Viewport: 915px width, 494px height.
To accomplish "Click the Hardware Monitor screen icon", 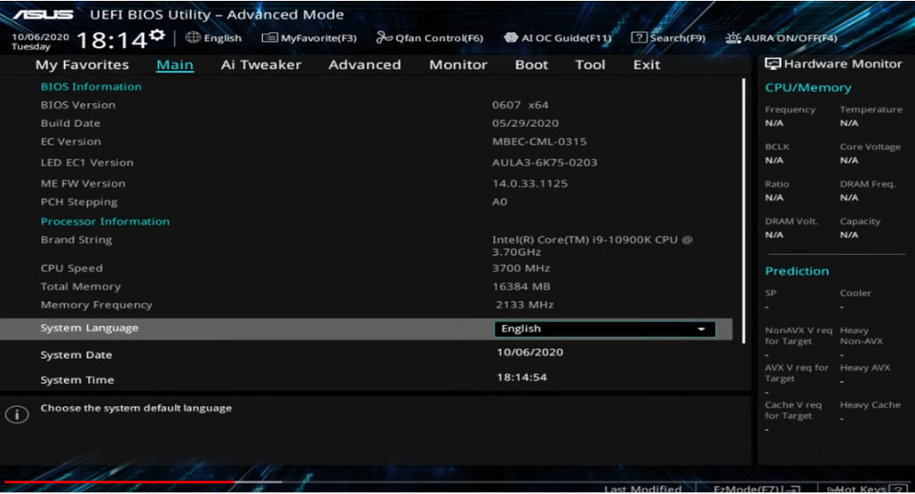I will click(x=773, y=64).
